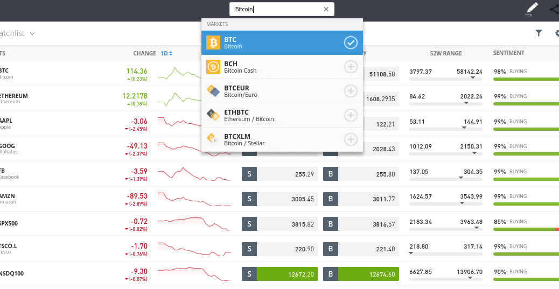
Task: Select the BTCXLM Bitcoin / Stellar result
Action: [x=282, y=140]
